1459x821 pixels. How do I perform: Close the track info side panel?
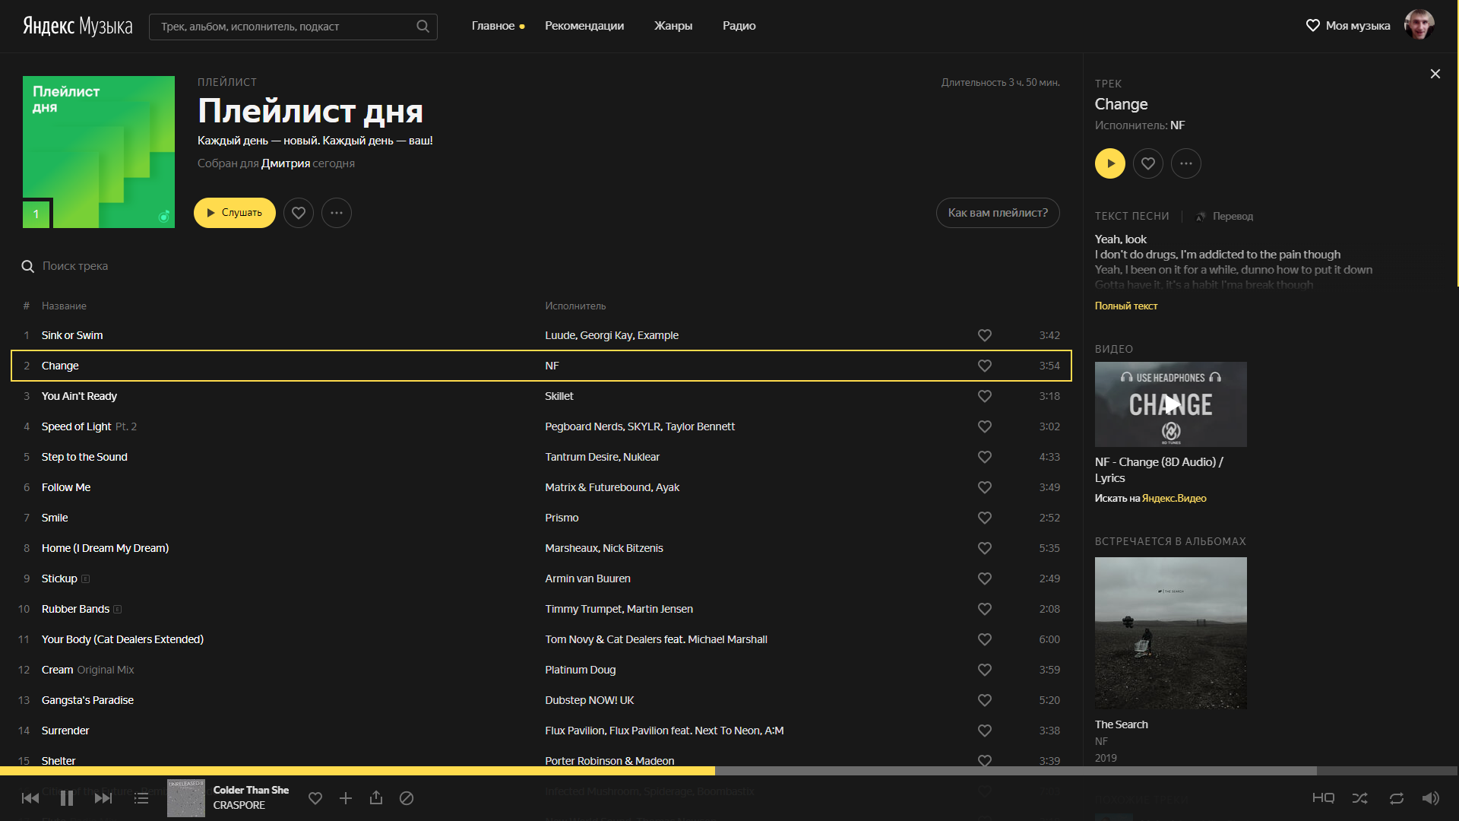coord(1435,74)
